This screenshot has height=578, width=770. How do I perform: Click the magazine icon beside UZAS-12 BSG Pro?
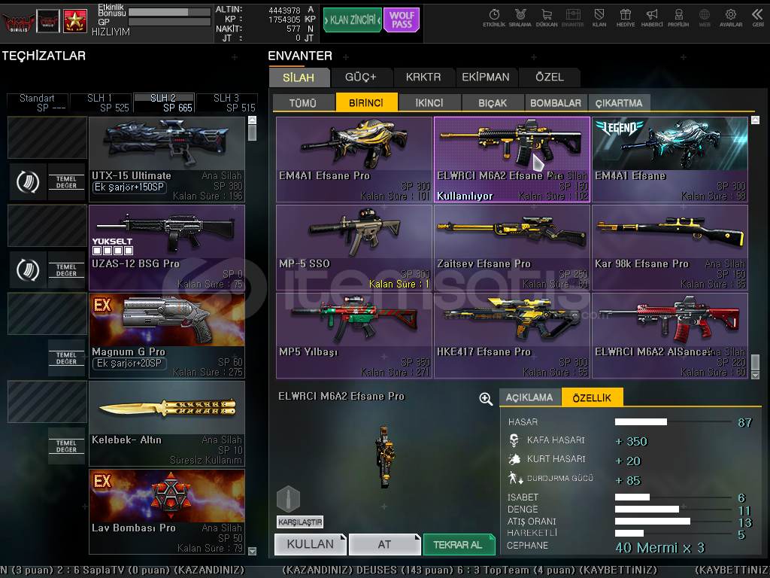click(x=28, y=270)
